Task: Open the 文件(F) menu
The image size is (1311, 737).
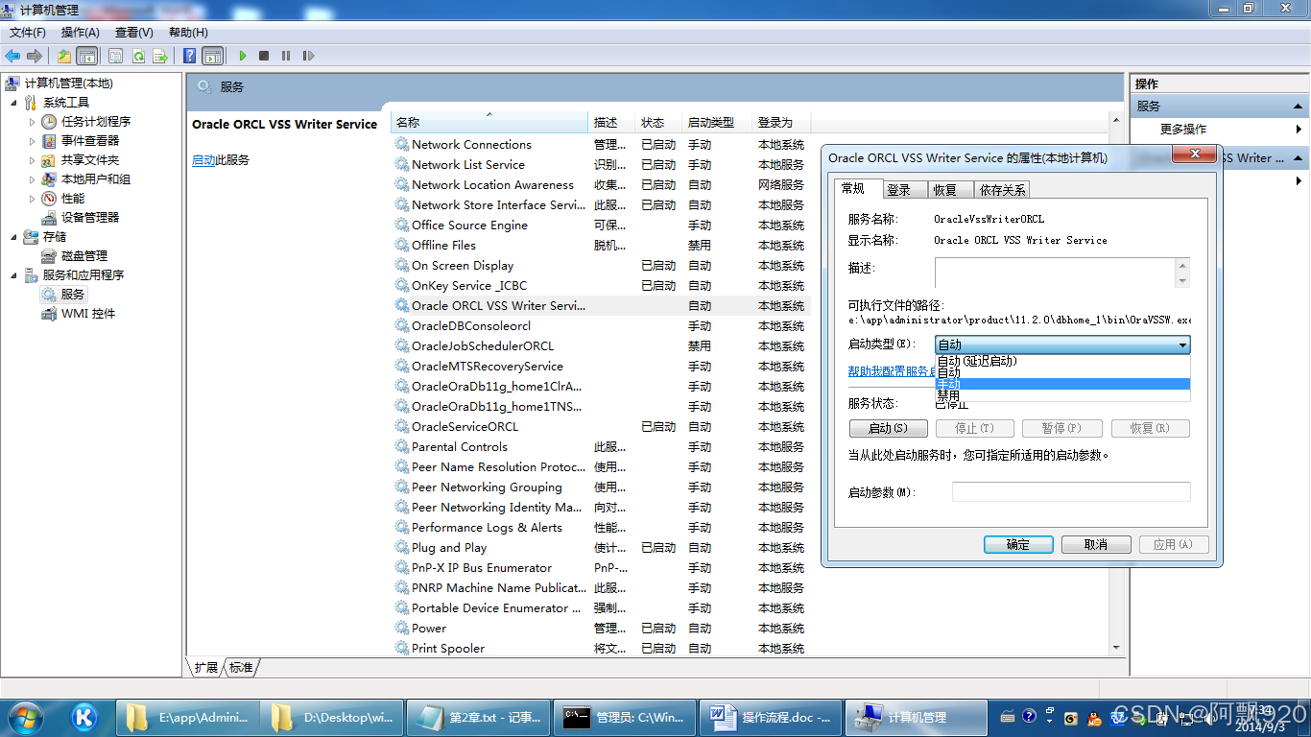Action: [28, 33]
